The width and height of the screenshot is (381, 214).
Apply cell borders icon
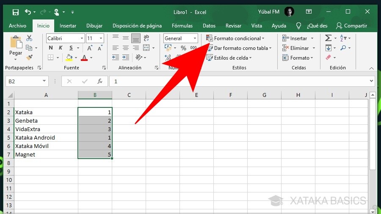point(50,58)
